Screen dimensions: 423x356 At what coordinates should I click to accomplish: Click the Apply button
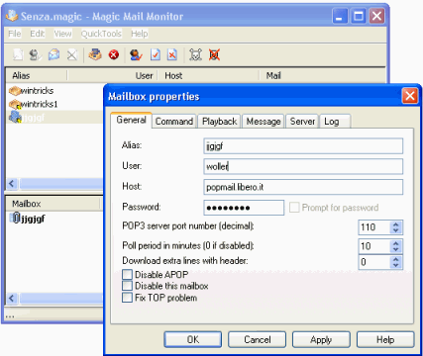coord(321,339)
